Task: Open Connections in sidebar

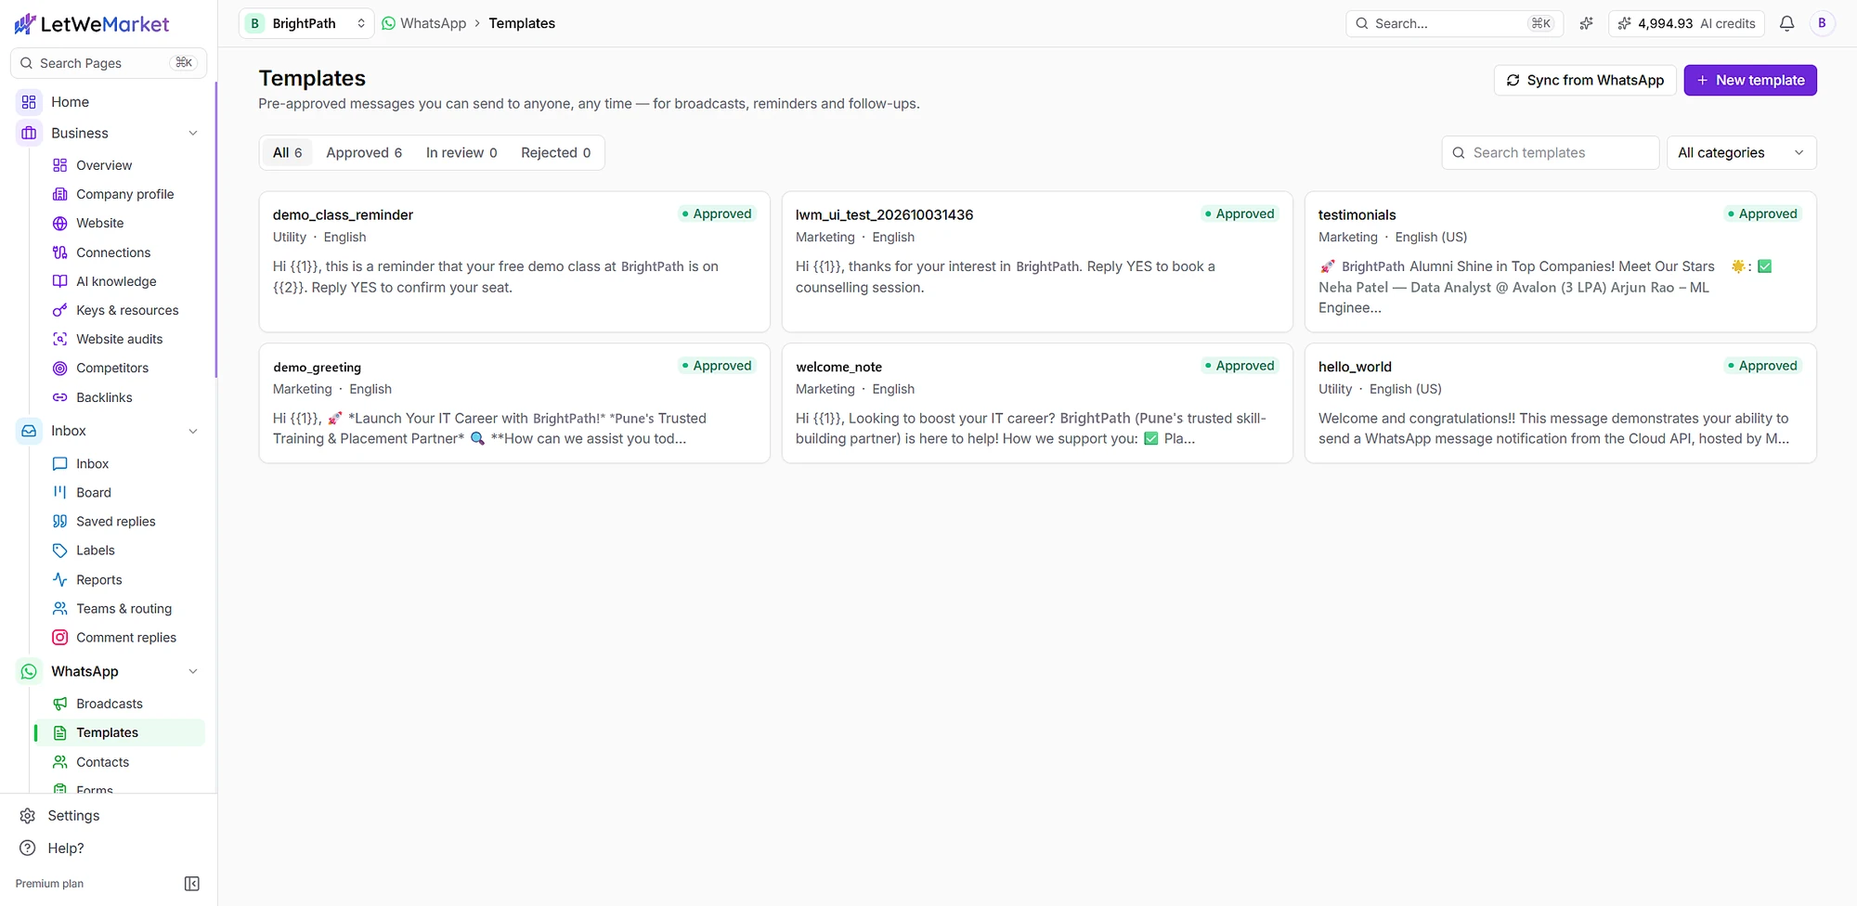Action: (113, 252)
